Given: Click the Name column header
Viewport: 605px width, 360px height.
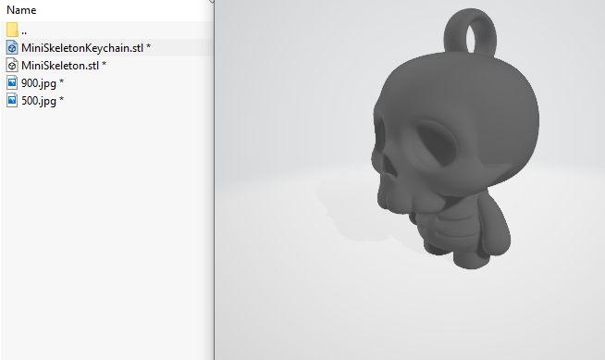Looking at the screenshot, I should (21, 10).
